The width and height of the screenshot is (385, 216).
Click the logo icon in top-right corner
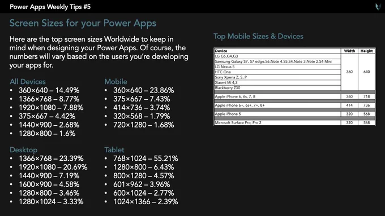378,7
